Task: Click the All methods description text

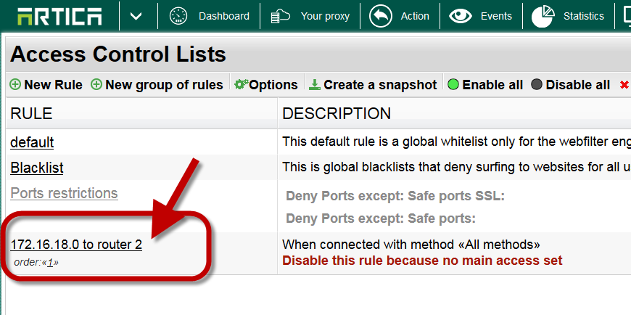Action: click(x=411, y=245)
